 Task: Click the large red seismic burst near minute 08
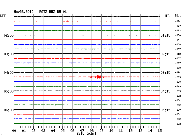coord(99,77)
